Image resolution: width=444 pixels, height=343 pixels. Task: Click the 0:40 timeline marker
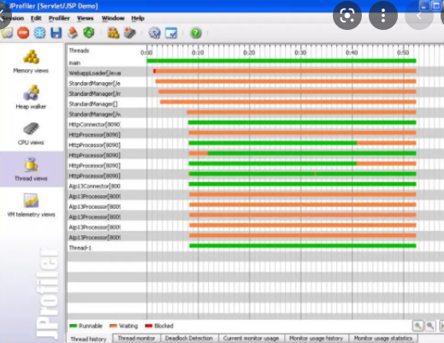click(352, 52)
